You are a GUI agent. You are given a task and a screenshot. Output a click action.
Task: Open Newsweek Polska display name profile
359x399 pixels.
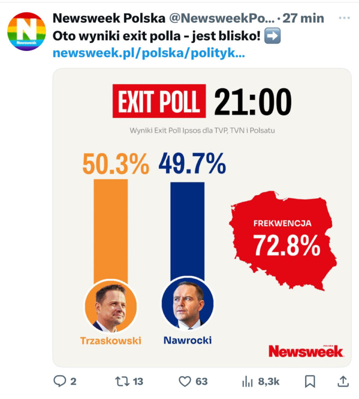click(109, 18)
